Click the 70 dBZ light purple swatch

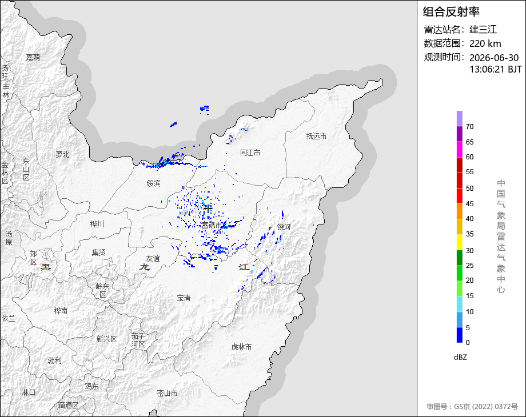click(x=460, y=118)
